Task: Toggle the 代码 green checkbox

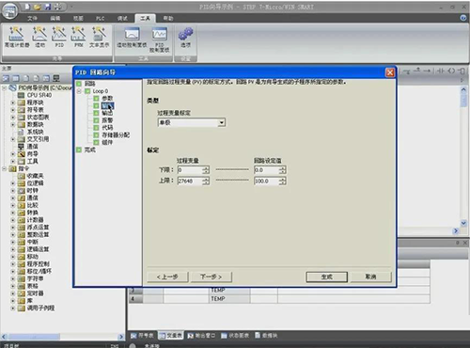Action: (x=96, y=128)
